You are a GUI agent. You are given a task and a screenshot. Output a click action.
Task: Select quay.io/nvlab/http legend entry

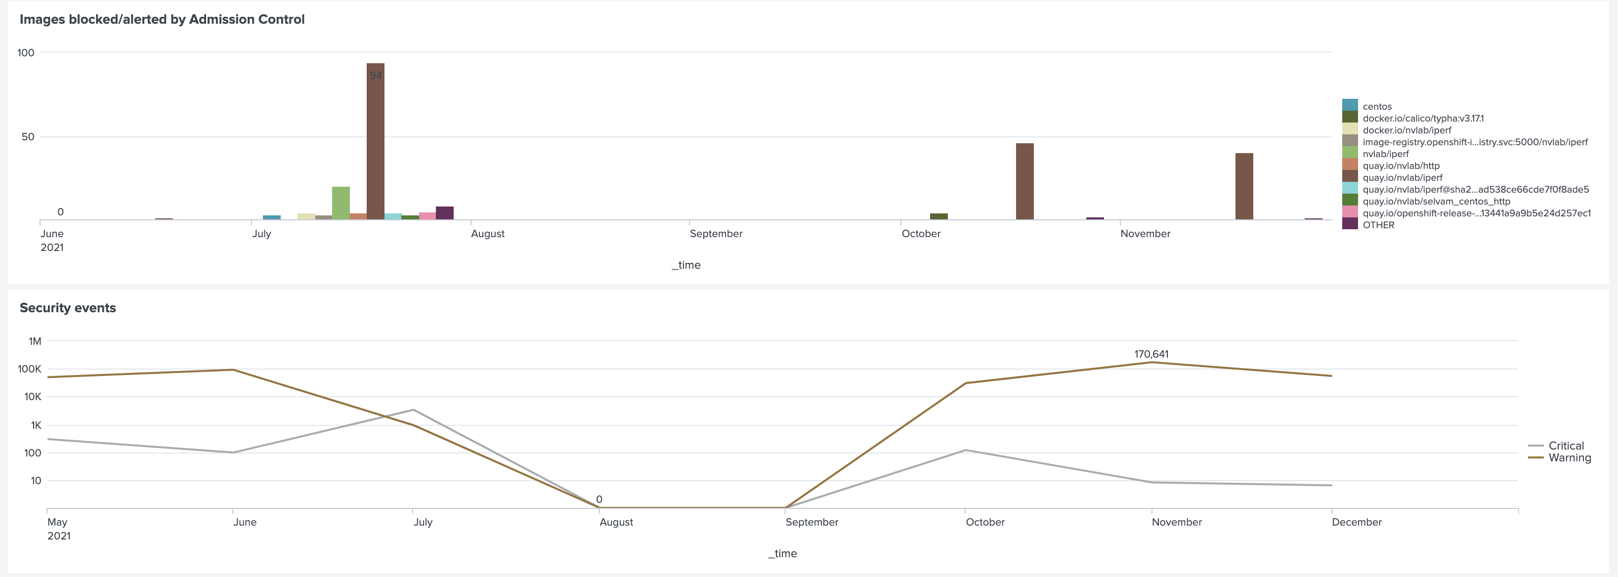(1401, 166)
